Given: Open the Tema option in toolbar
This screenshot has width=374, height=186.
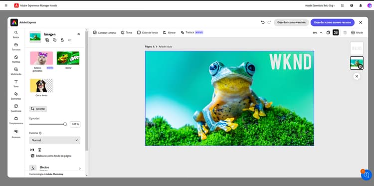Looking at the screenshot, I should 126,33.
